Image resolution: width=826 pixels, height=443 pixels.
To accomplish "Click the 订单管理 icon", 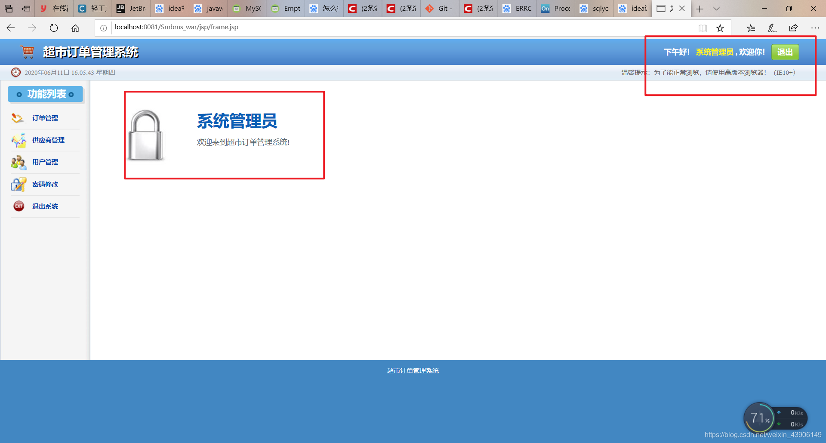I will click(18, 118).
